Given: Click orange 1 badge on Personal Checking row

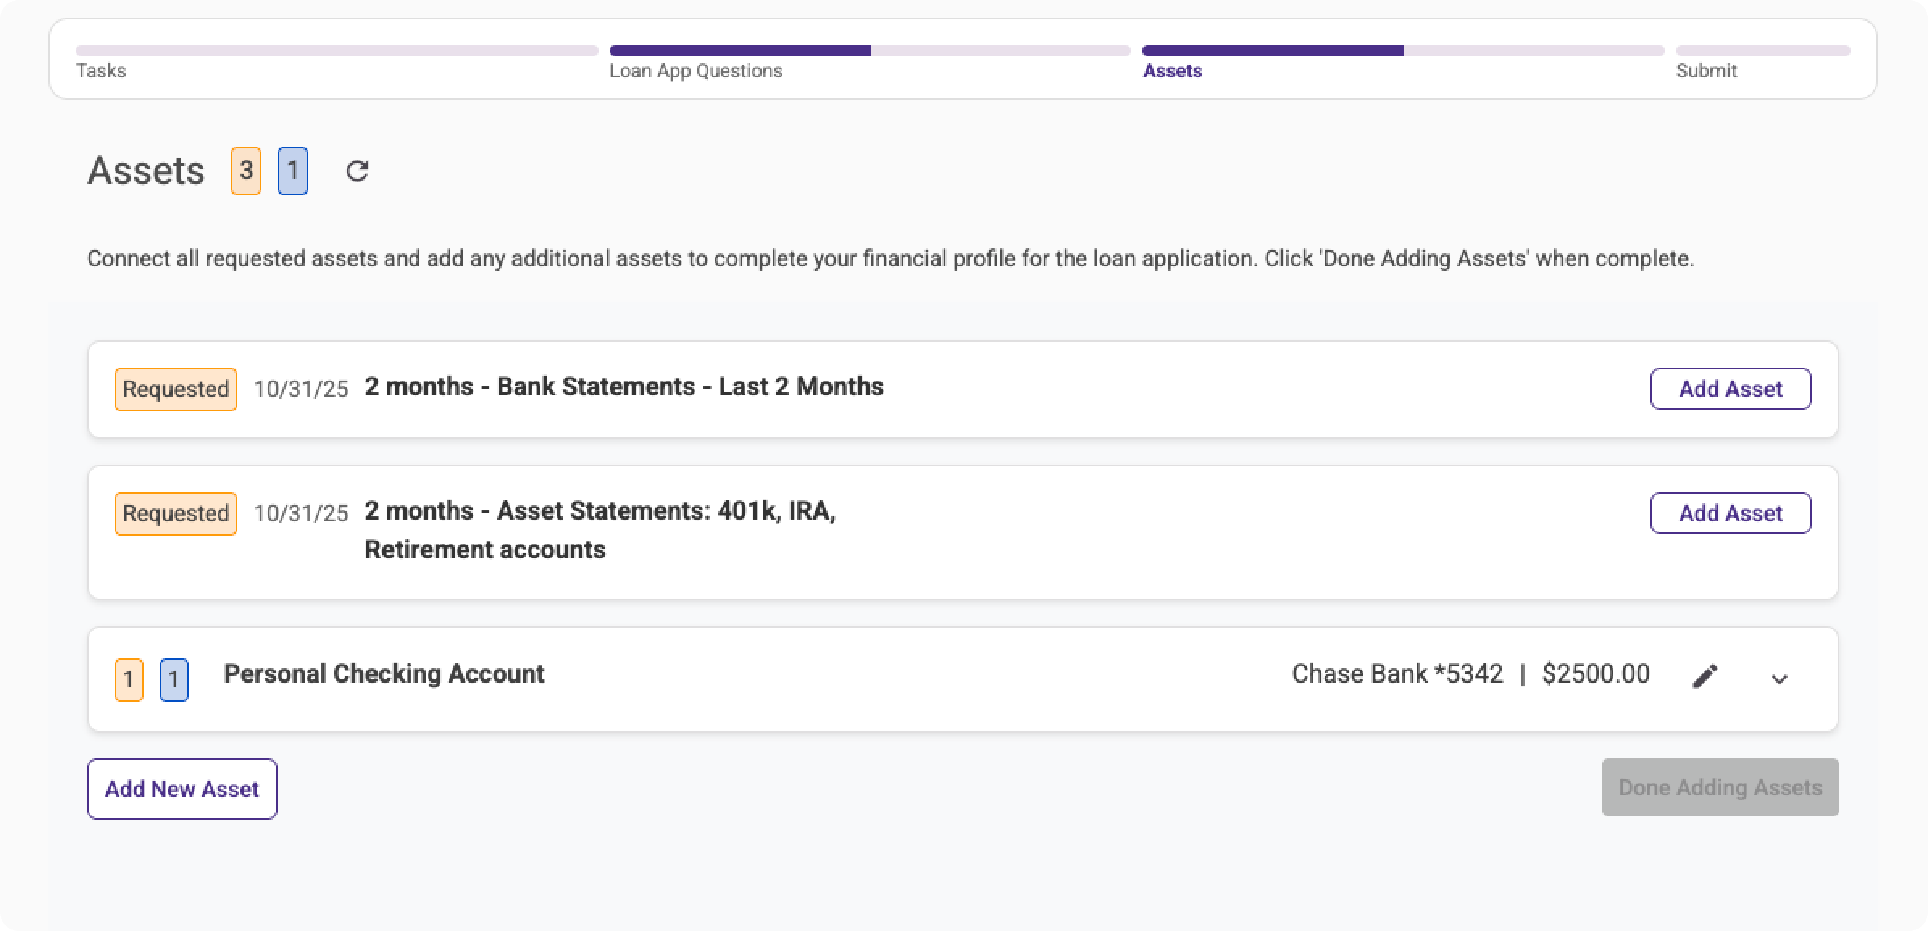Looking at the screenshot, I should click(129, 680).
